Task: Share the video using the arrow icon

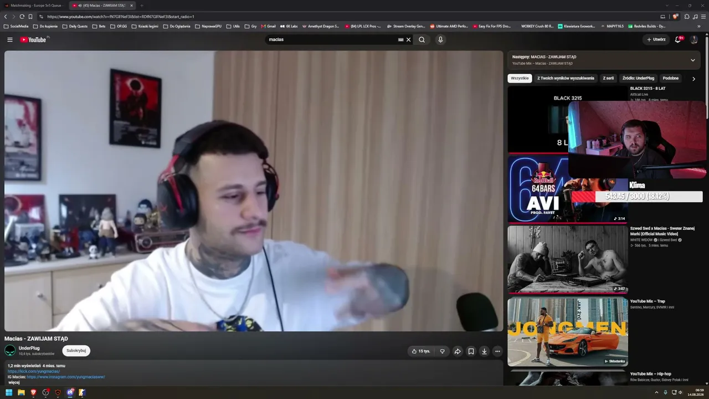Action: click(x=458, y=351)
